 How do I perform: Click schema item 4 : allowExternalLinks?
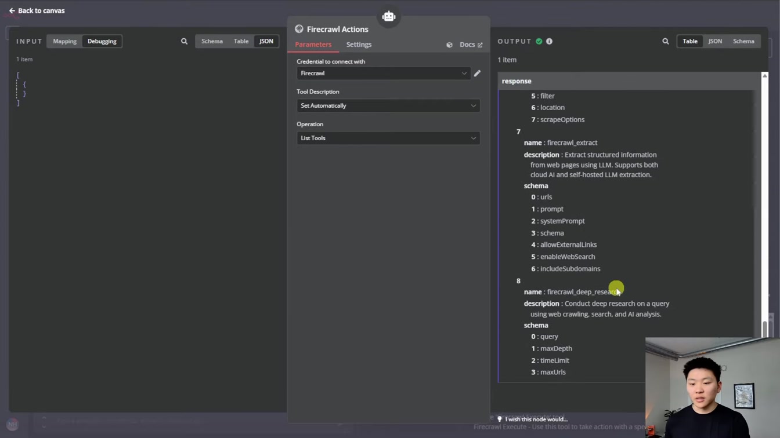point(564,244)
